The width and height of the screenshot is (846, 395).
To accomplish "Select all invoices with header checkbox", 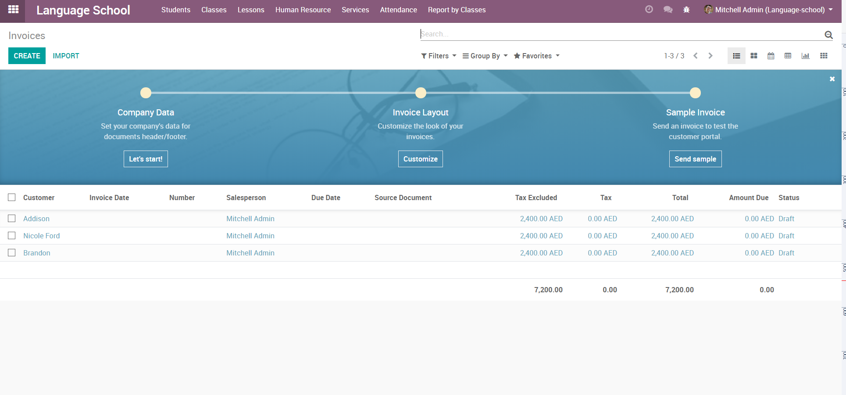I will (12, 197).
